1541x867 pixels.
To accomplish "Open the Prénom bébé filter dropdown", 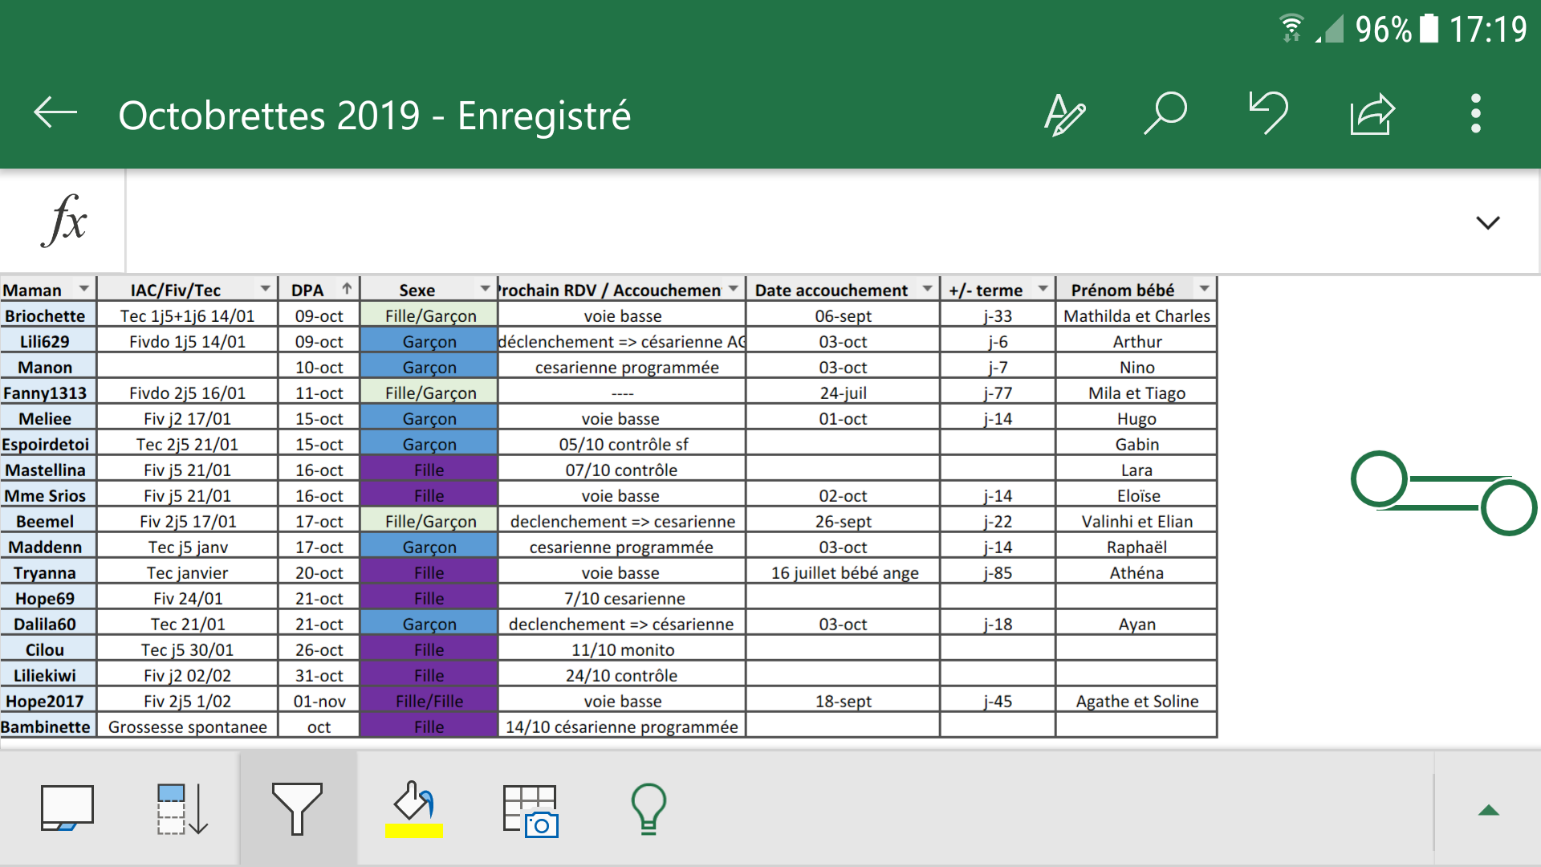I will (x=1204, y=289).
